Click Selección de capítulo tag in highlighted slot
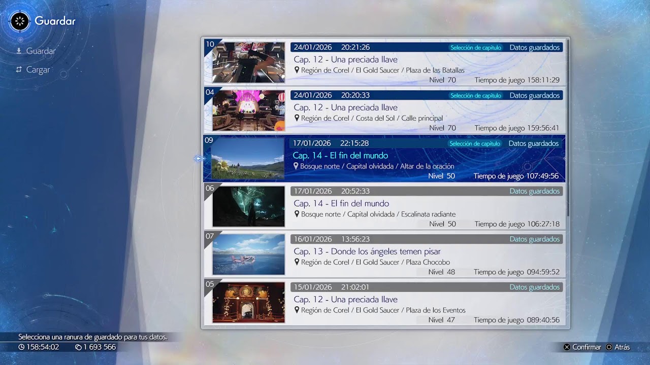This screenshot has width=650, height=365. pos(475,144)
